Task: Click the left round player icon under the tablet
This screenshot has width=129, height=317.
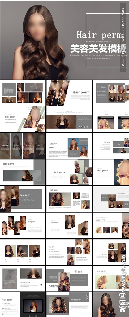Action: [30, 315]
